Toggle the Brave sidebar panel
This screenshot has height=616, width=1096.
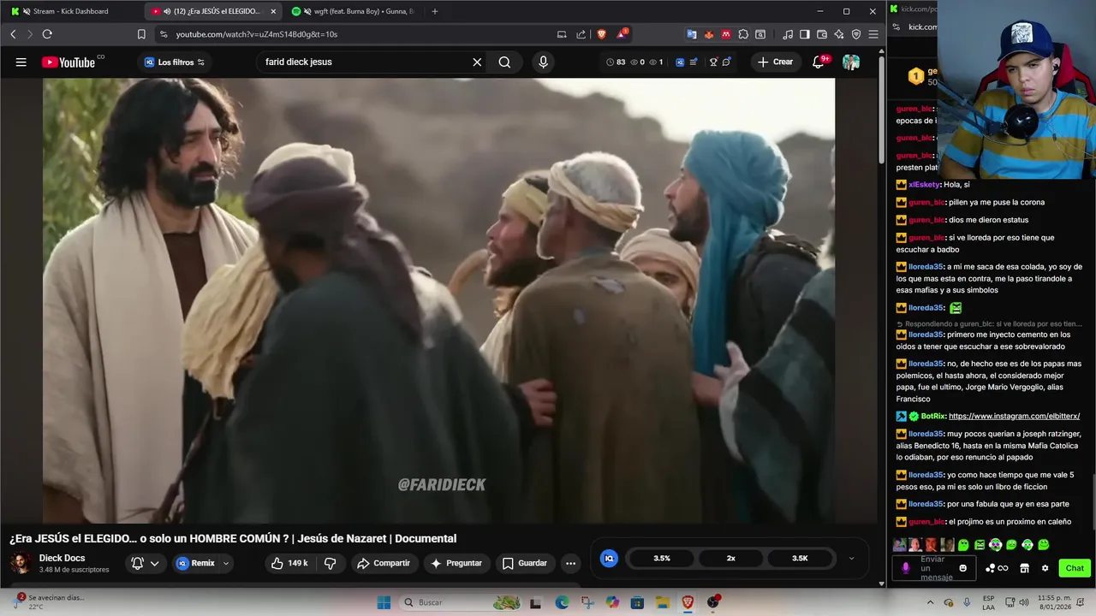tap(805, 34)
